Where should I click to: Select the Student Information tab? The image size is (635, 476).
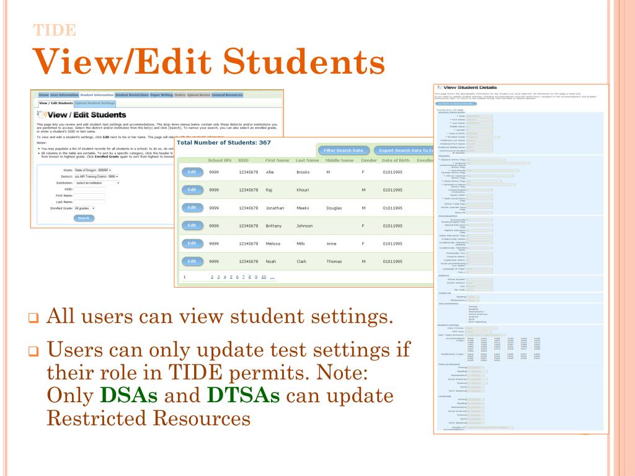[97, 95]
